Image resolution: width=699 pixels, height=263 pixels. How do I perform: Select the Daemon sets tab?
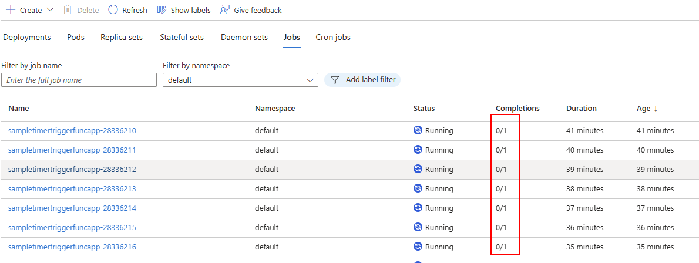[244, 38]
